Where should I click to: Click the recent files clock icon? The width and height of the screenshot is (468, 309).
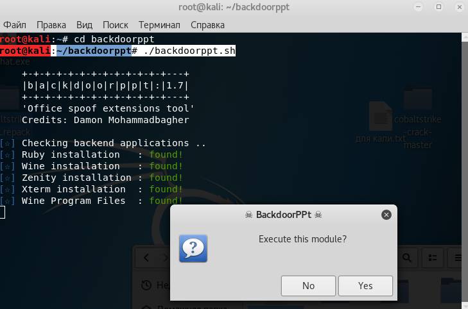[146, 285]
